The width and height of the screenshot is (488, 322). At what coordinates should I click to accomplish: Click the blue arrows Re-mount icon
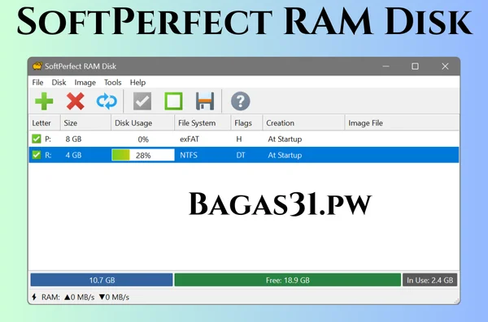[107, 101]
